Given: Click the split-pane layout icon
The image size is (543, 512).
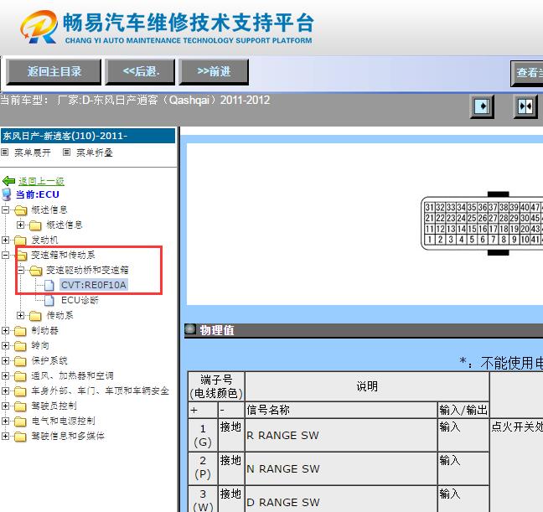Looking at the screenshot, I should tap(525, 106).
